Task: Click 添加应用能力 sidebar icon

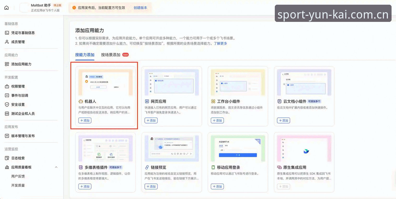Action: point(7,64)
